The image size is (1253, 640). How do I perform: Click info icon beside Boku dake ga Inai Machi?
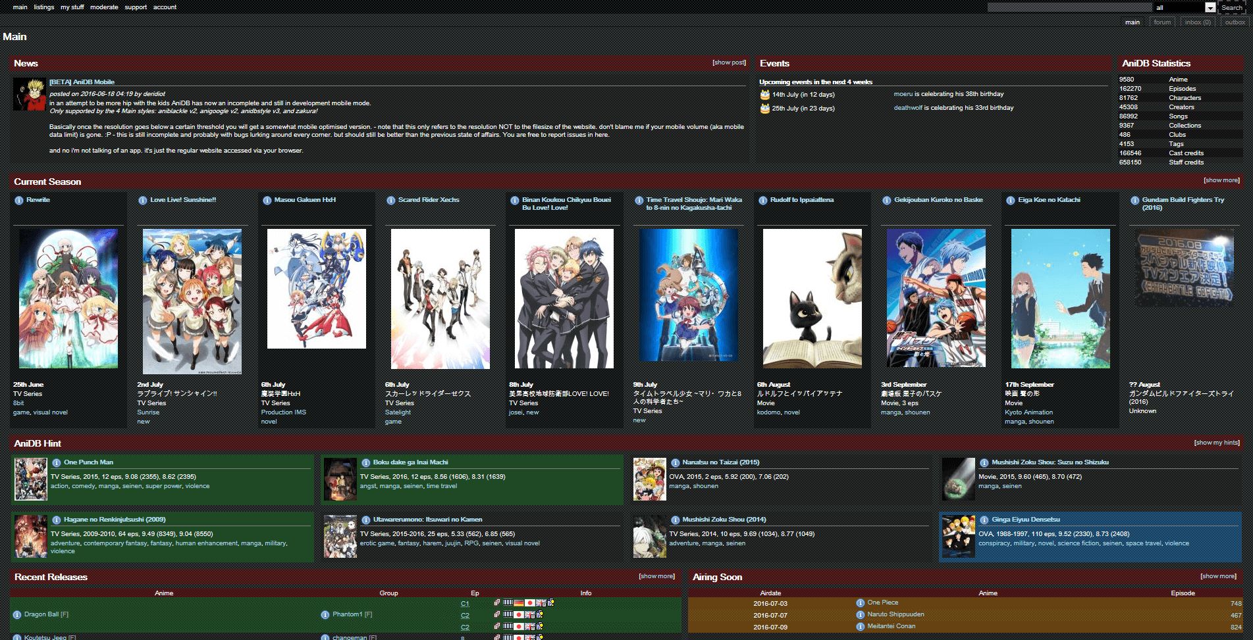click(366, 463)
